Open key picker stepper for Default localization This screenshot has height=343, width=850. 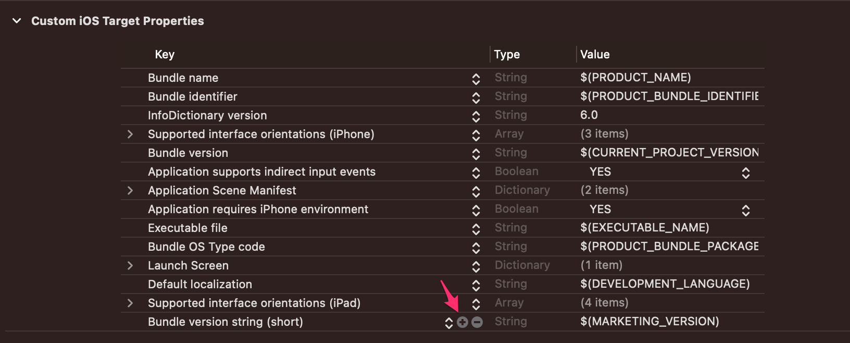[x=476, y=285]
